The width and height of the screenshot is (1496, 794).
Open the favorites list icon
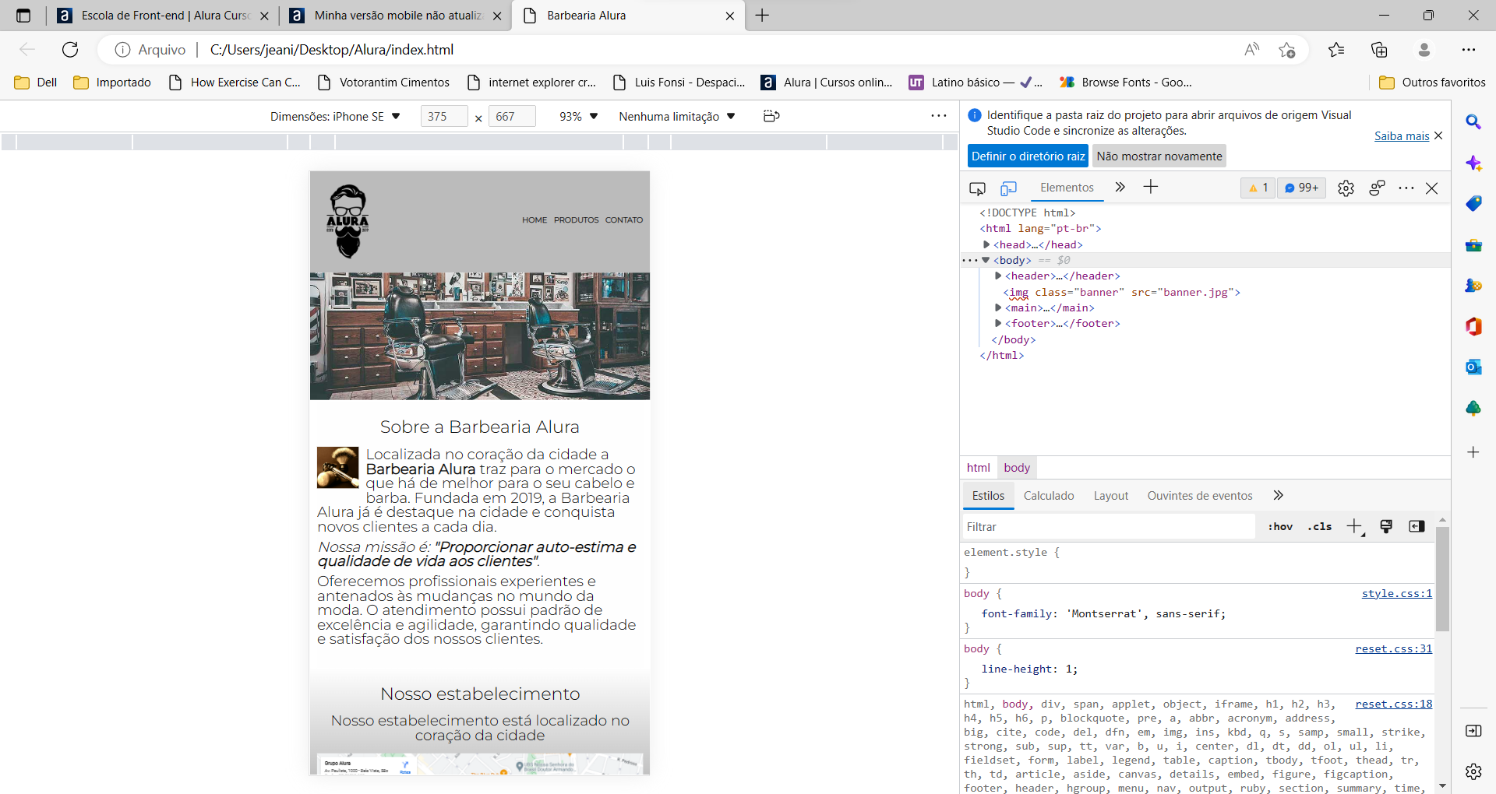[1336, 50]
